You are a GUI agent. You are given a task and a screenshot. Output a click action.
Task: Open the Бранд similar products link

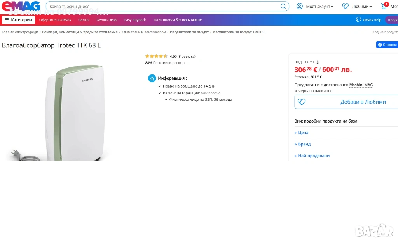pyautogui.click(x=304, y=144)
